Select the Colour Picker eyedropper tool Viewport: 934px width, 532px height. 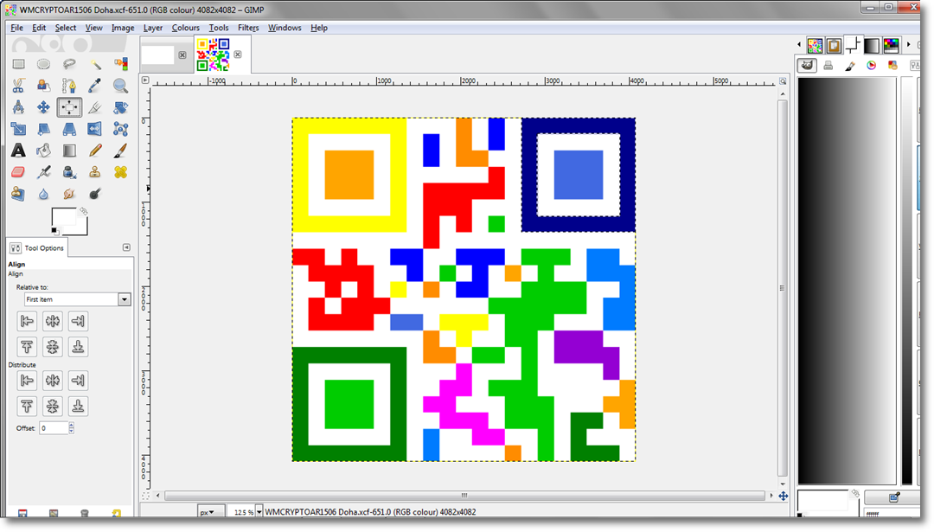[x=95, y=86]
